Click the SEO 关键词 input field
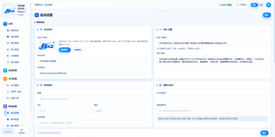 (212, 43)
